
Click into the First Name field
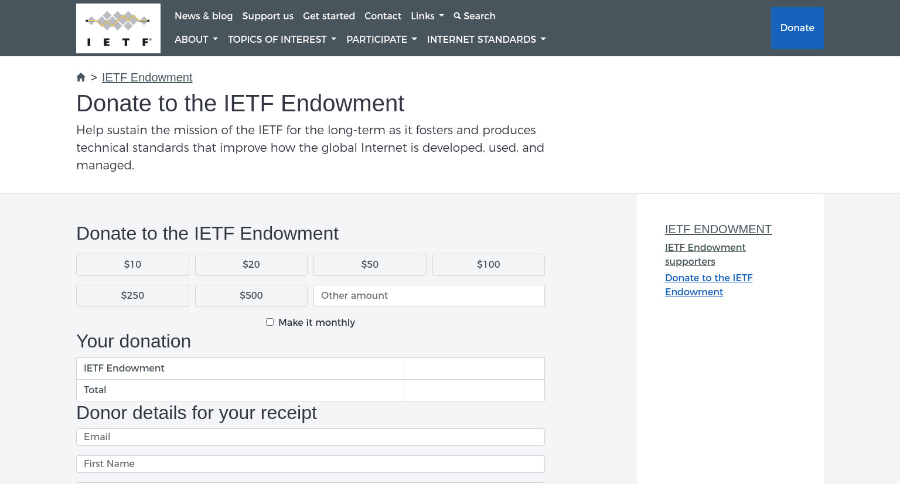(311, 464)
